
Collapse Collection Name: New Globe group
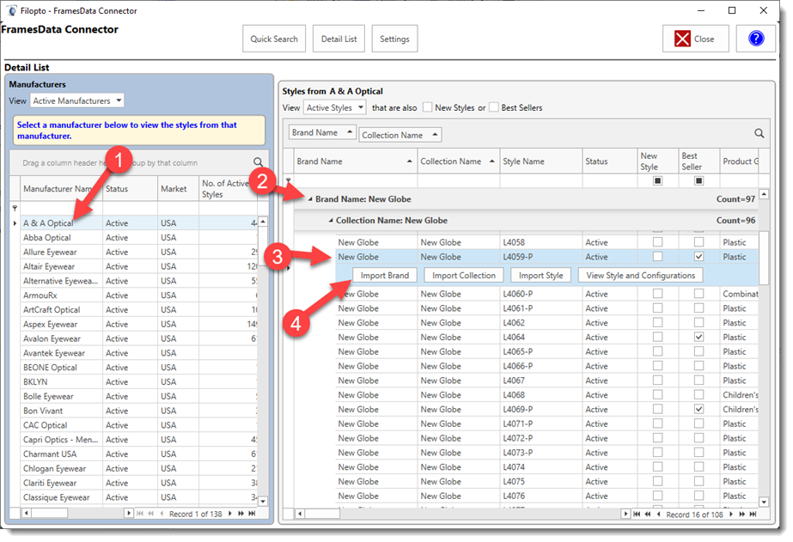pos(330,221)
